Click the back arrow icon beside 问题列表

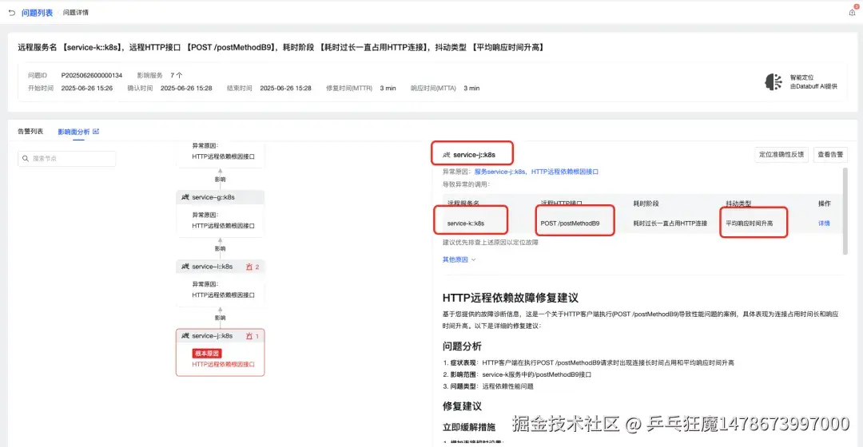point(11,13)
